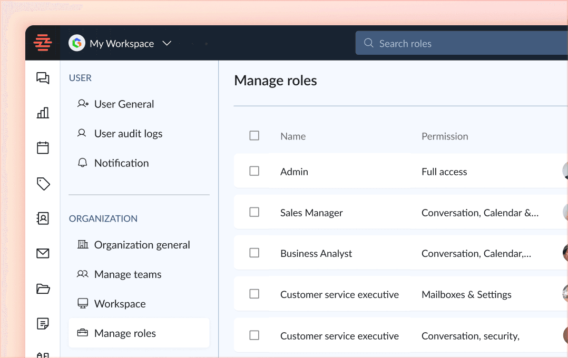This screenshot has height=358, width=568.
Task: Click the Conversation, security, cell
Action: tap(471, 336)
